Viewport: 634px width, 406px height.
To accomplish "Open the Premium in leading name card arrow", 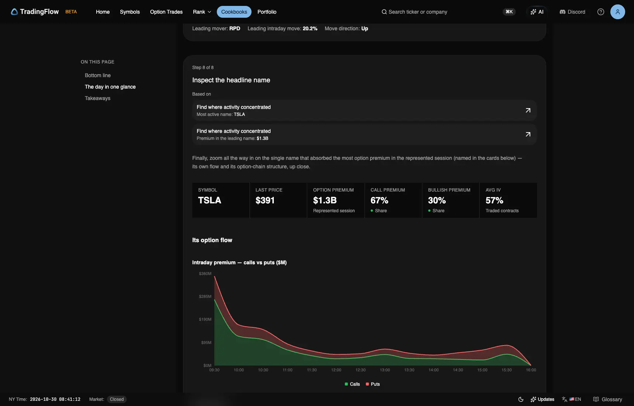I will 528,134.
